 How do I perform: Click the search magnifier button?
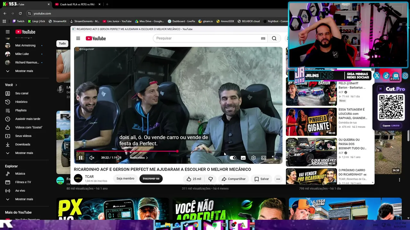tap(274, 38)
